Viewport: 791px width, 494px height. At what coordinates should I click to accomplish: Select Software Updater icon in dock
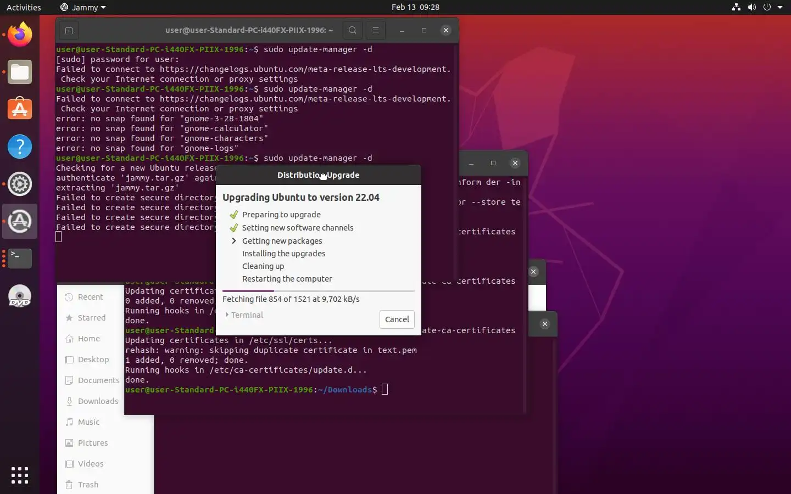click(20, 221)
